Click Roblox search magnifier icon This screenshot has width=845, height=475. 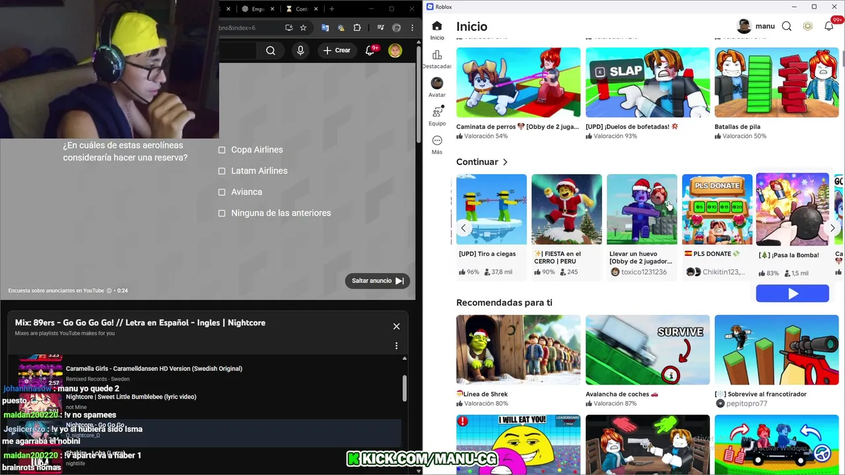point(787,26)
